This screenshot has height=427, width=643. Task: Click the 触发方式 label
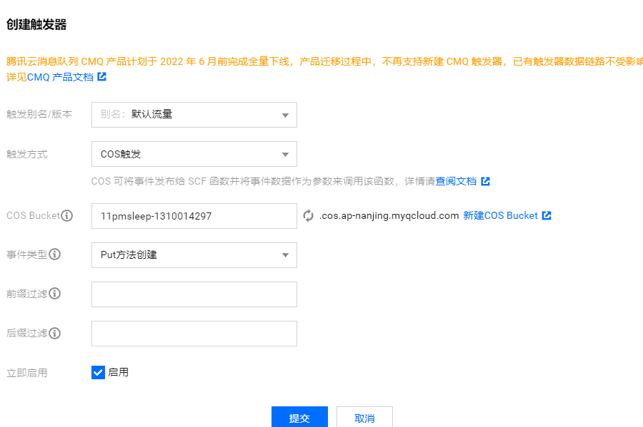pyautogui.click(x=26, y=154)
